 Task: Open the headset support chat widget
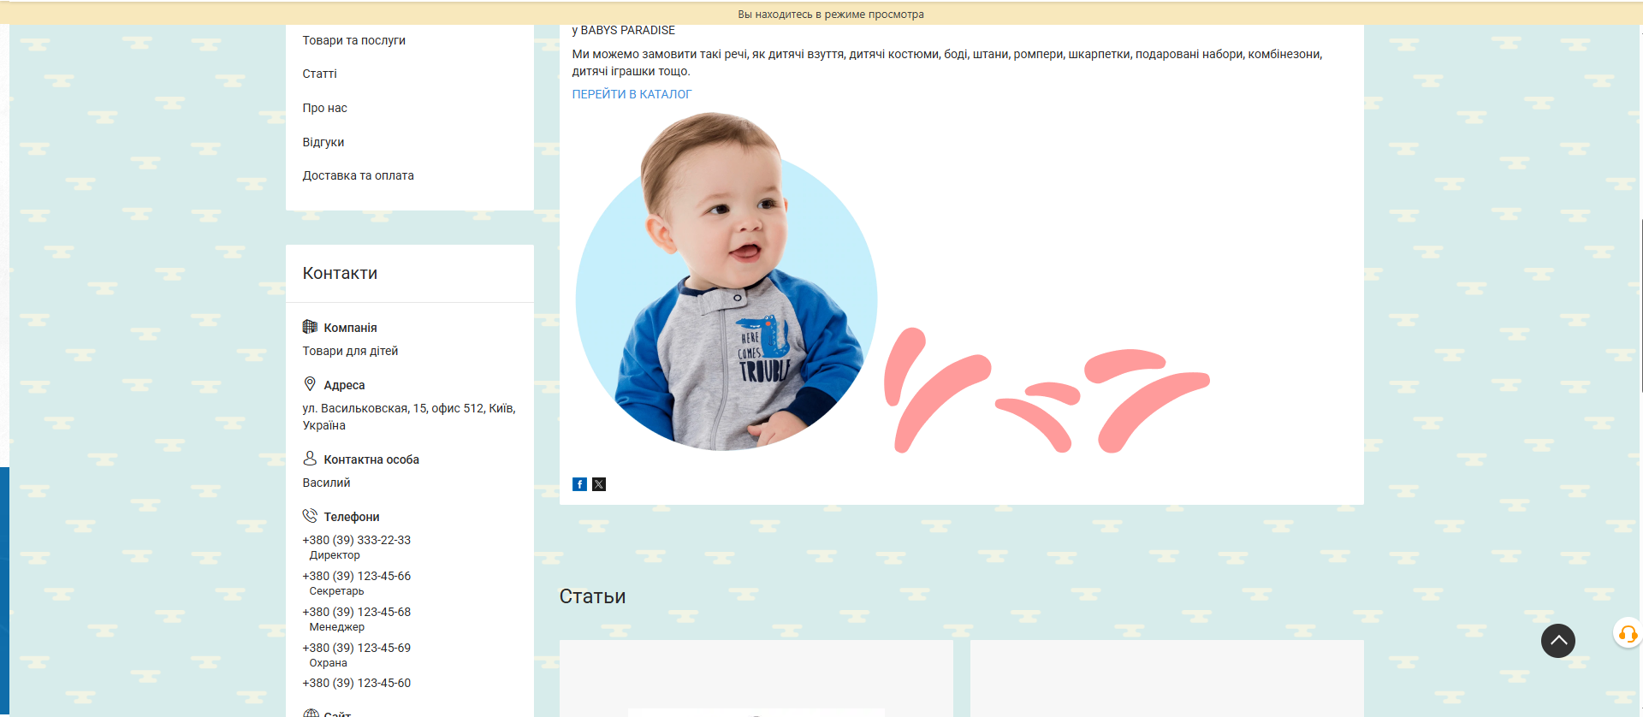point(1627,634)
